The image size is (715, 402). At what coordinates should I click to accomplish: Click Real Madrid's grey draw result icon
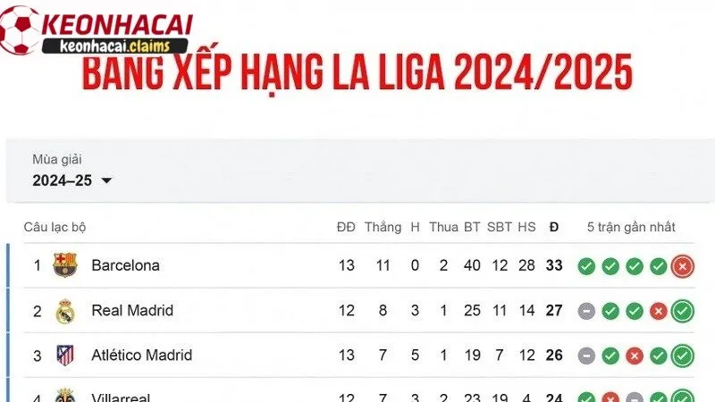[x=586, y=311]
